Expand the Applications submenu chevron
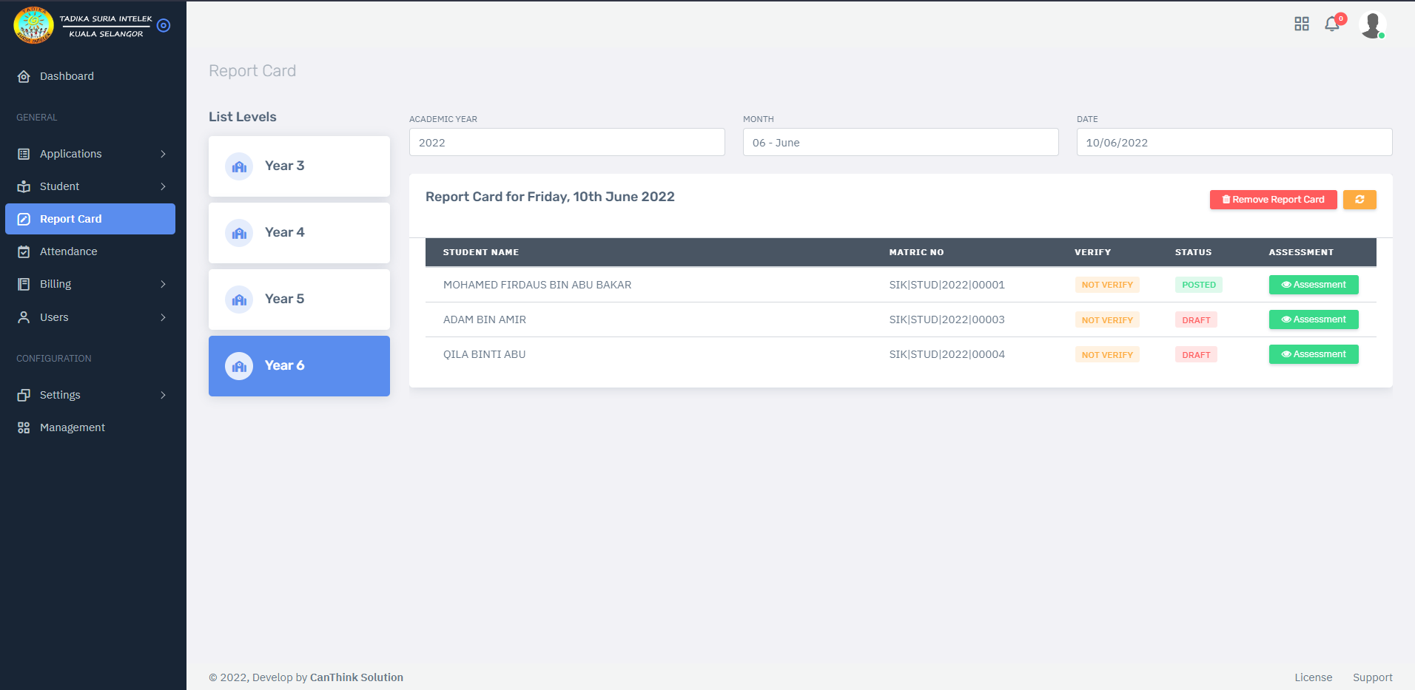Screen dimensions: 1415x690 [x=163, y=154]
